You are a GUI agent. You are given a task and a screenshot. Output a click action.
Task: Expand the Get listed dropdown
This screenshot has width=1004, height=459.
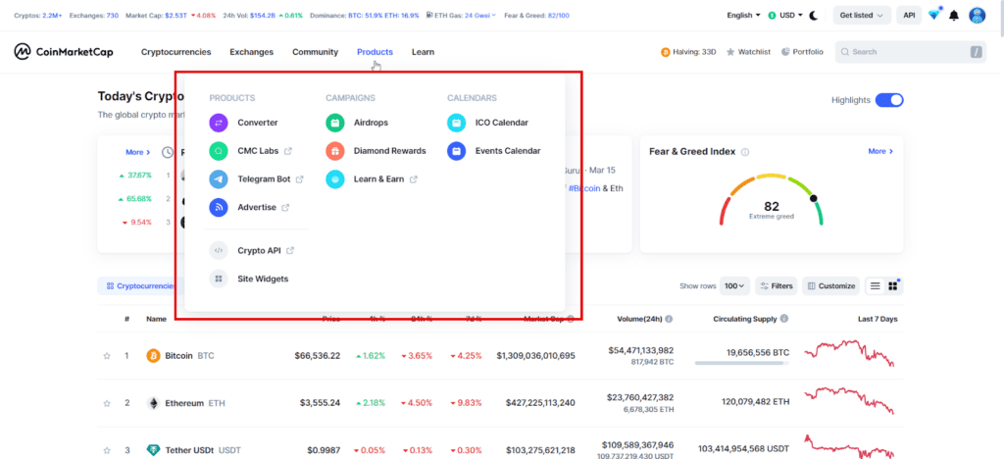coord(862,16)
